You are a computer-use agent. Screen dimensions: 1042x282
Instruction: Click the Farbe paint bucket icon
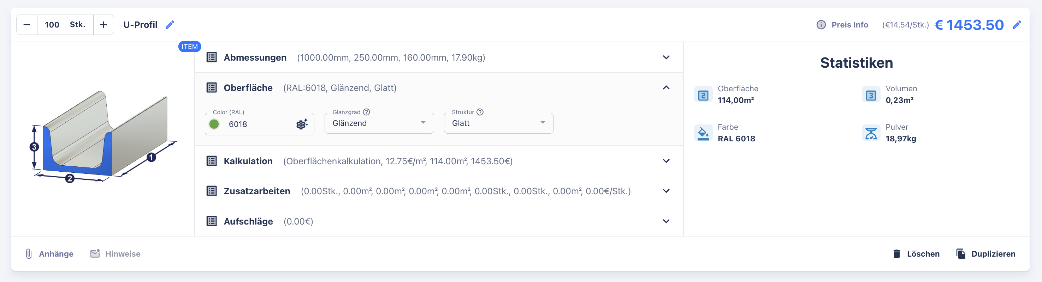pyautogui.click(x=703, y=133)
